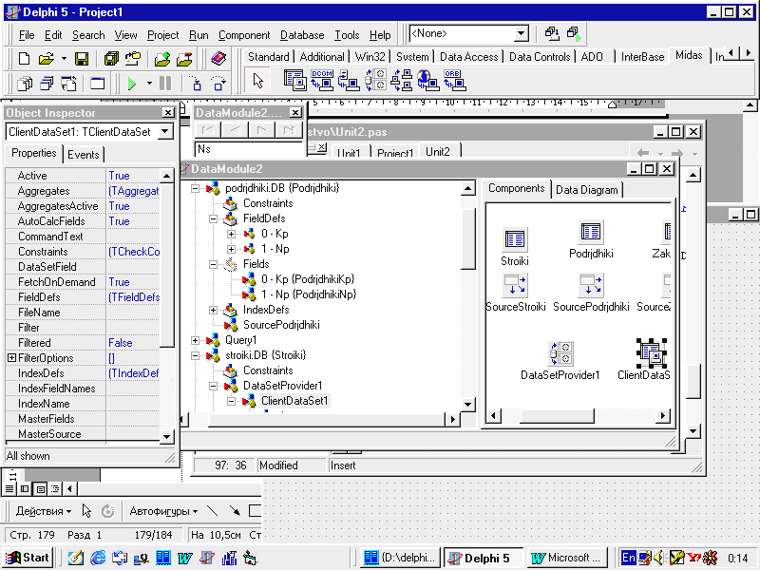
Task: Open the Help book icon
Action: click(x=219, y=59)
